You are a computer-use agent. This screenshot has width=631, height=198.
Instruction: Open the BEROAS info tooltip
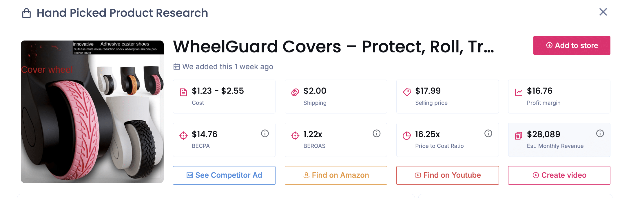pyautogui.click(x=376, y=133)
